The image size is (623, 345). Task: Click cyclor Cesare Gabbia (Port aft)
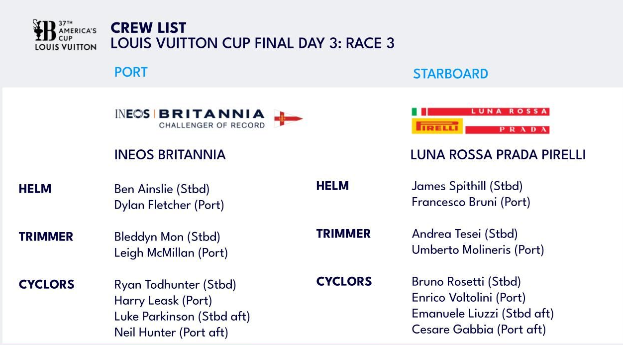point(479,330)
